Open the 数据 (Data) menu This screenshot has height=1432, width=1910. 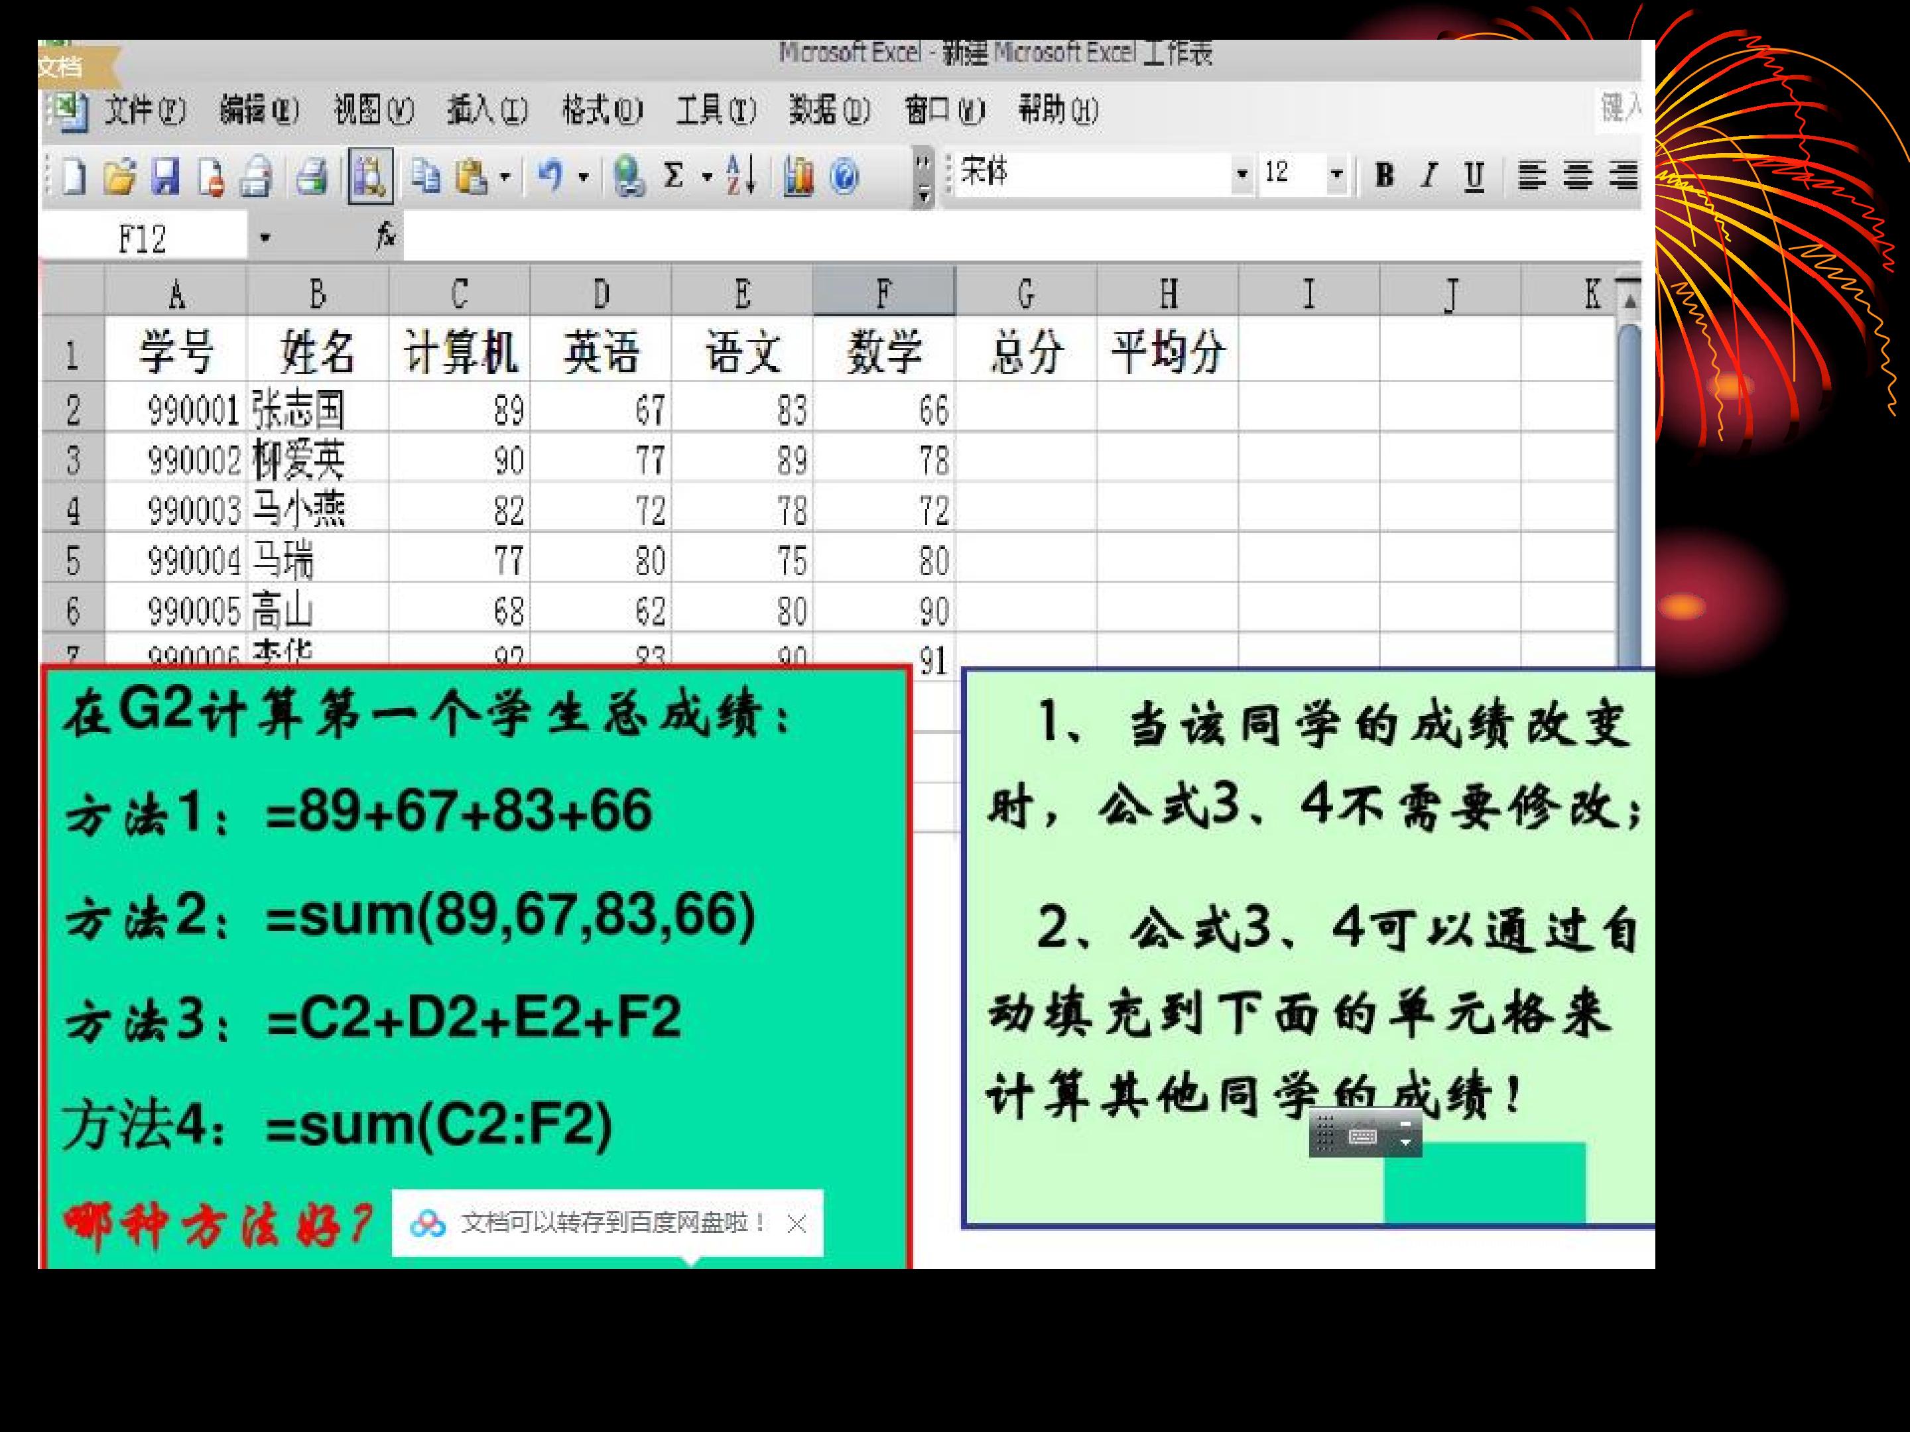coord(829,111)
